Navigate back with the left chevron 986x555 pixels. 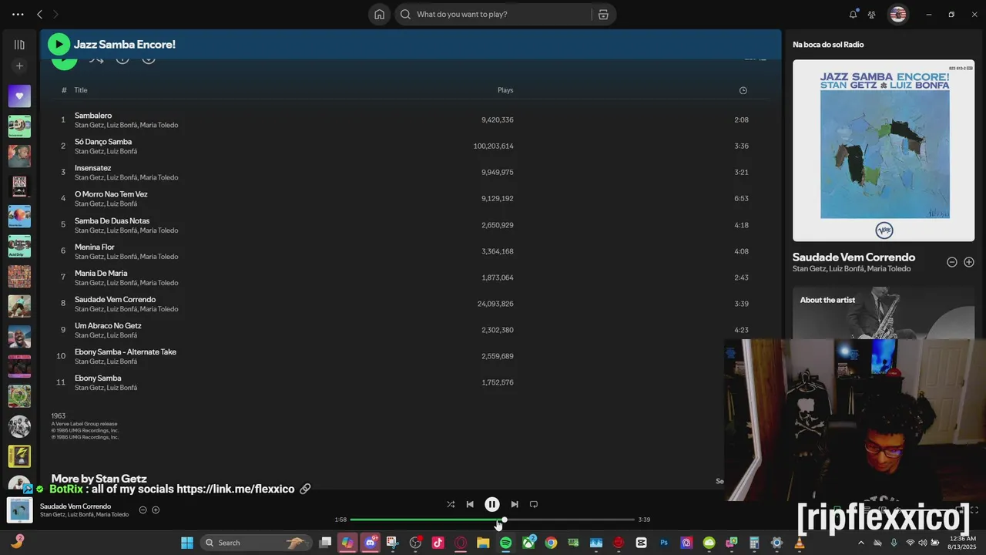tap(39, 14)
